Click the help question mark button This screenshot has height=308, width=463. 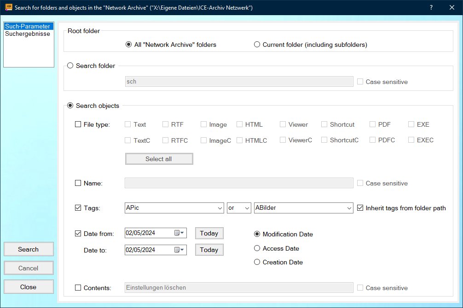[431, 8]
